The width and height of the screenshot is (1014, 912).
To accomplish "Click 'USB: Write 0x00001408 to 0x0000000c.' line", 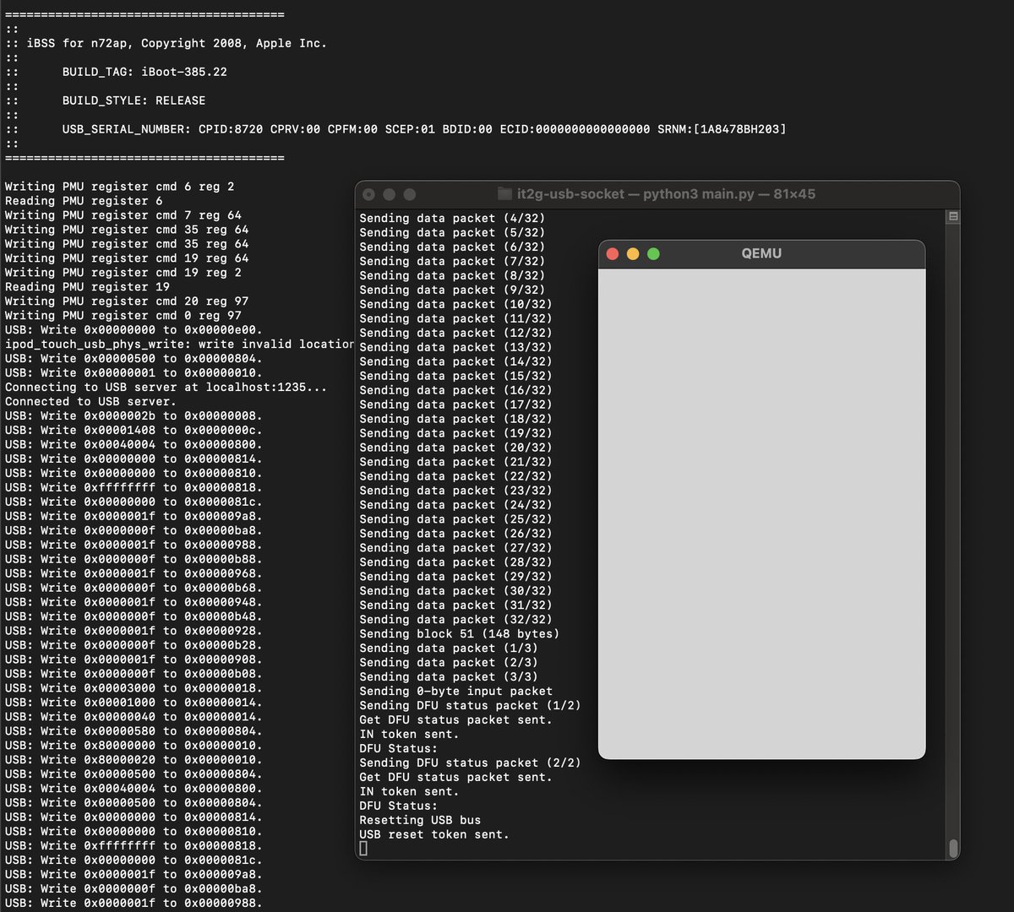I will click(x=134, y=431).
